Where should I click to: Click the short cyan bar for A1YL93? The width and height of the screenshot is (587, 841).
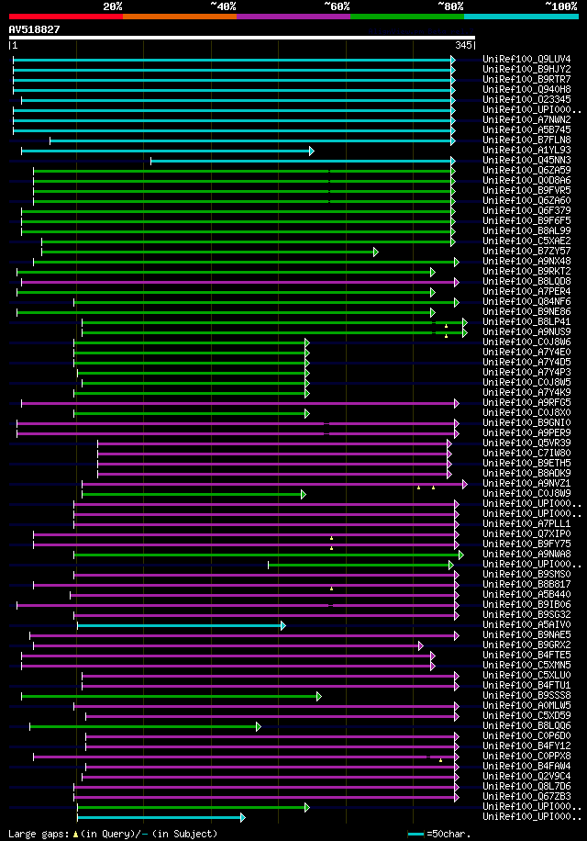tap(168, 151)
